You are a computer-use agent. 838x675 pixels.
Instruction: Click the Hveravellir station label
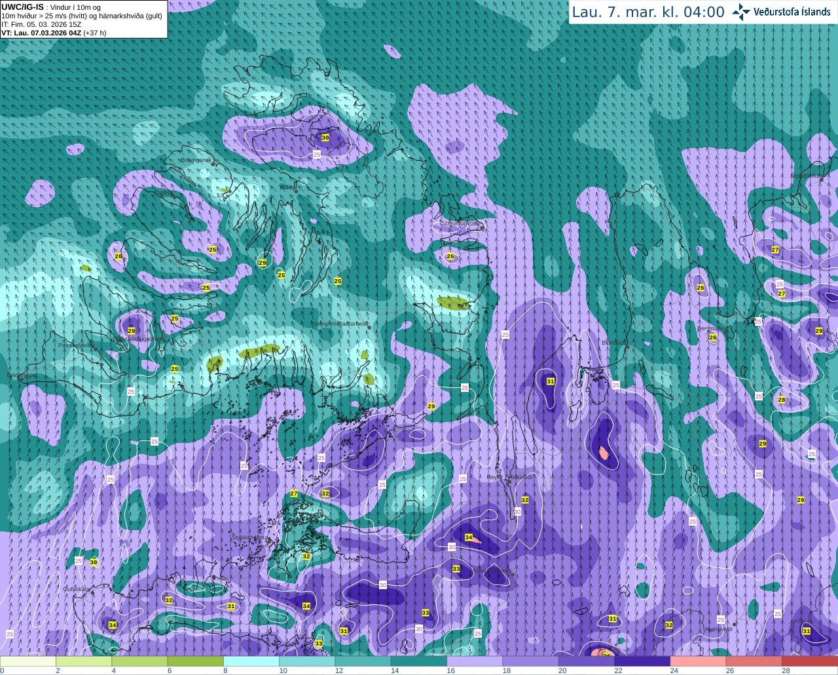(x=718, y=628)
